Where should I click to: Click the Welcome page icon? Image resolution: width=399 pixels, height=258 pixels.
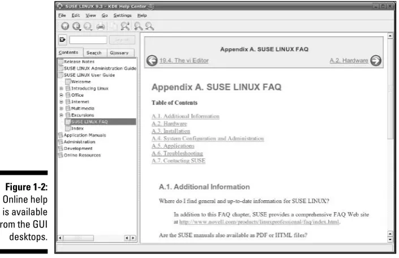coord(68,81)
